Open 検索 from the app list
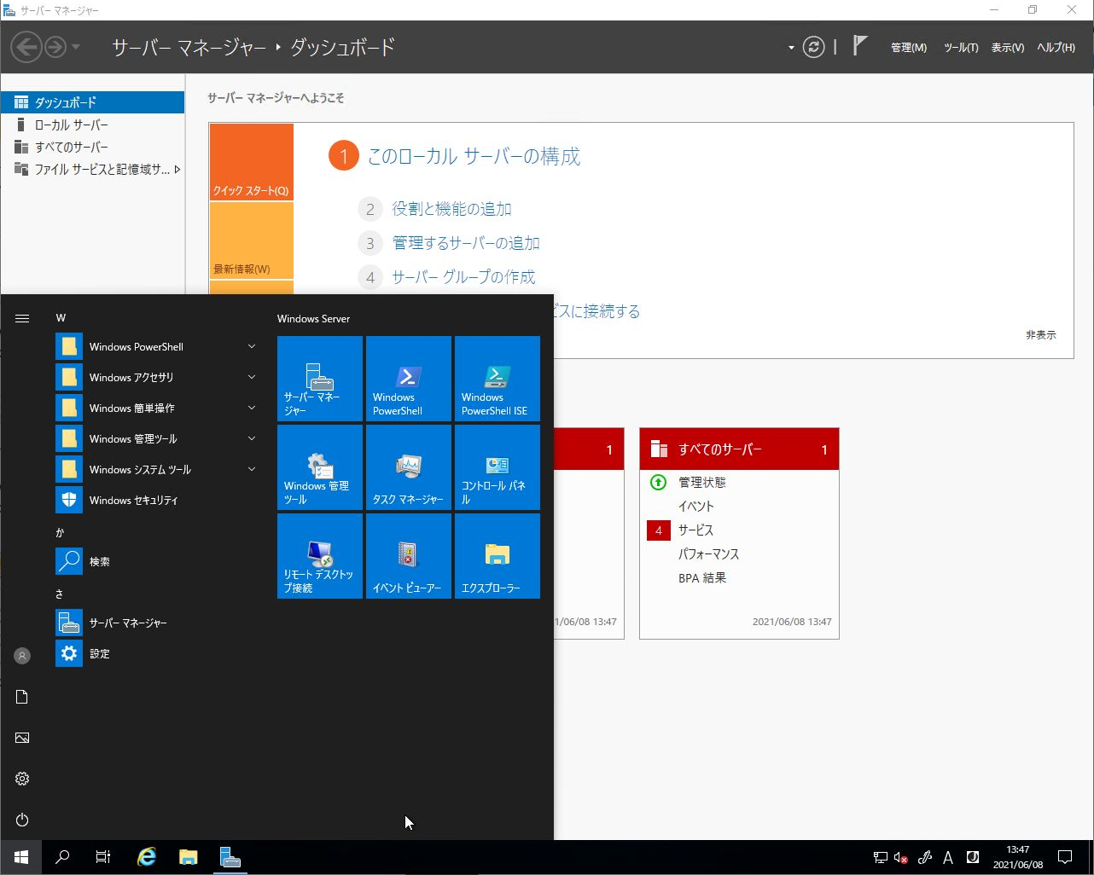The height and width of the screenshot is (875, 1094). click(158, 562)
